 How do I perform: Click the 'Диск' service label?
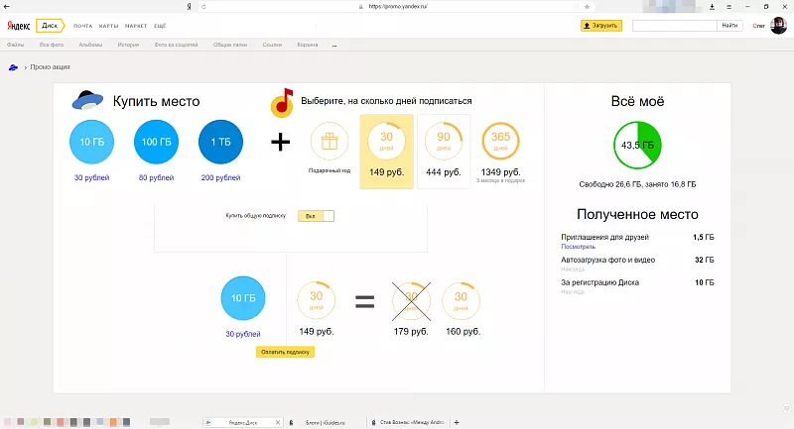pyautogui.click(x=50, y=26)
